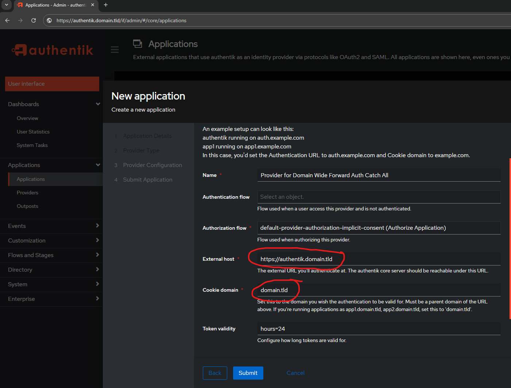Close the Applications - Admin browser tab

click(93, 5)
